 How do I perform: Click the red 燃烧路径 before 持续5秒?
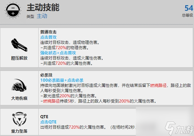pyautogui.click(x=51, y=101)
